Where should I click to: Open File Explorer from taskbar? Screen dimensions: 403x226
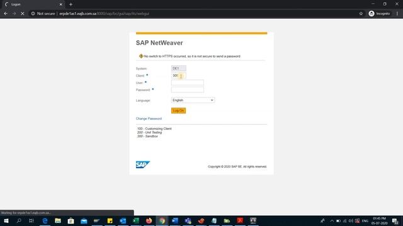pyautogui.click(x=58, y=220)
